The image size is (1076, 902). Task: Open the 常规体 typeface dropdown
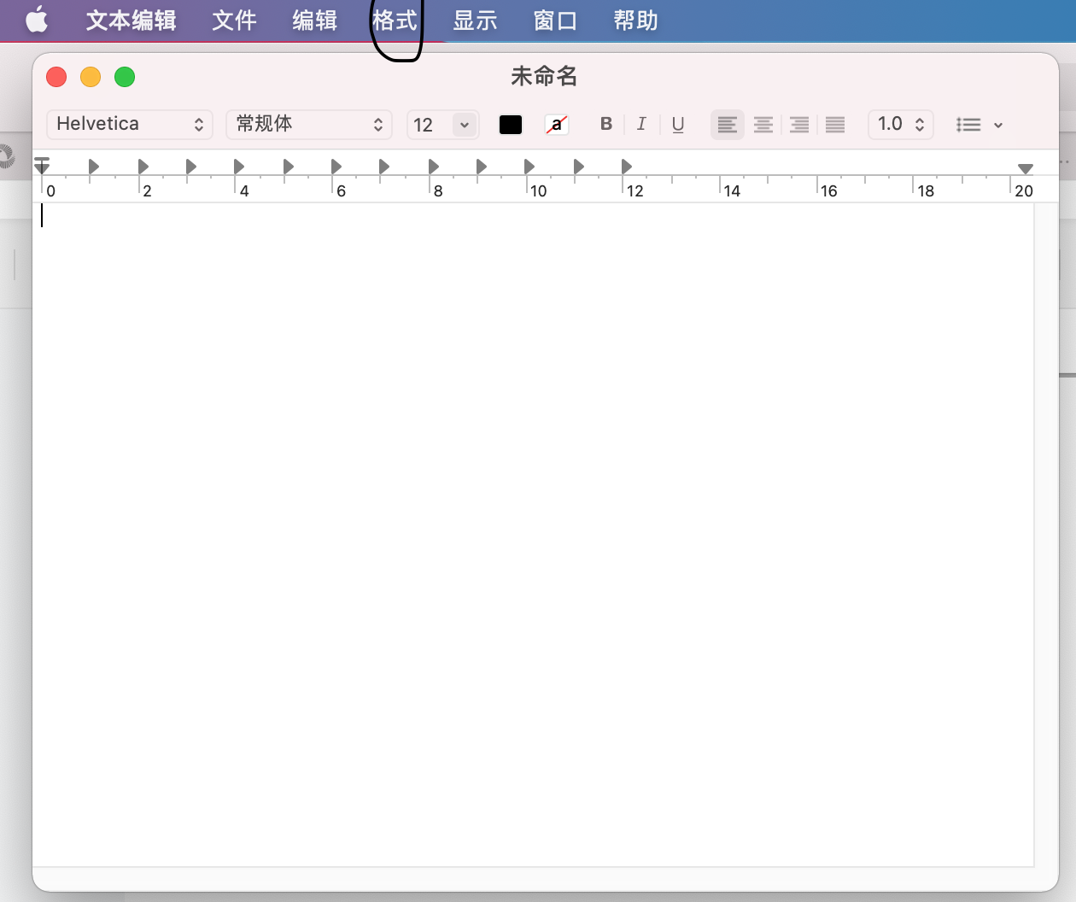pyautogui.click(x=309, y=125)
